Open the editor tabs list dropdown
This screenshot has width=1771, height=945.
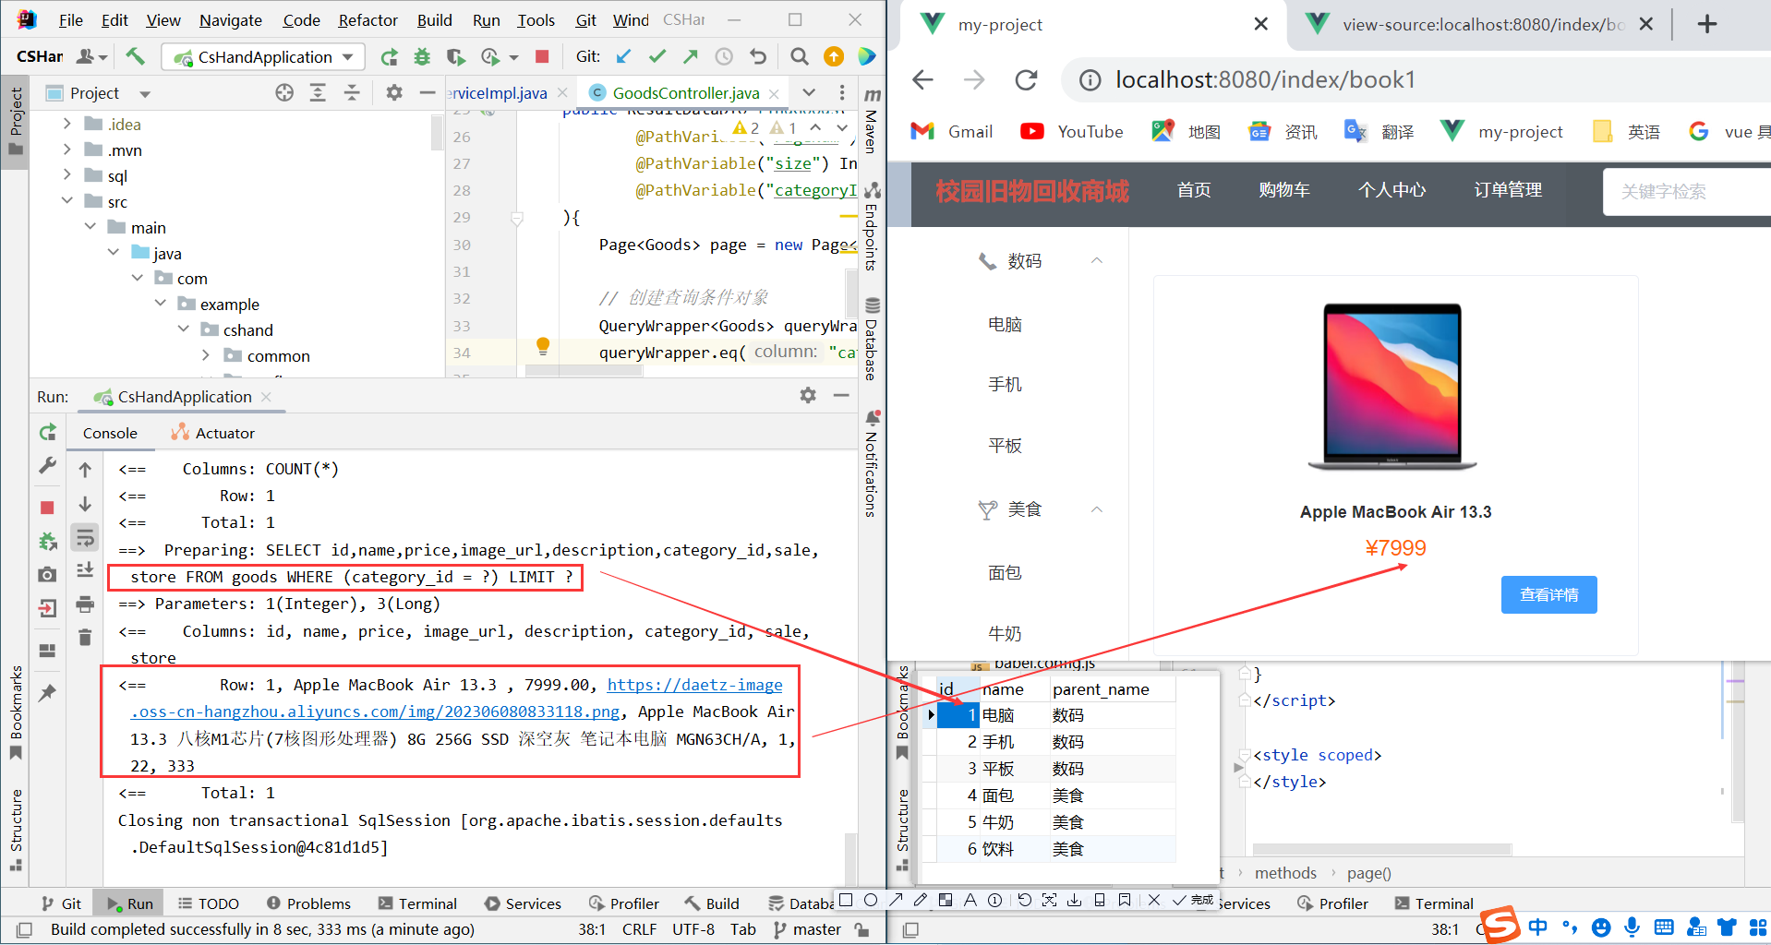coord(809,92)
